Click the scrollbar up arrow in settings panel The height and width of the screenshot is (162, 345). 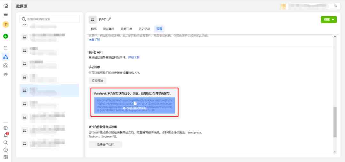point(335,36)
